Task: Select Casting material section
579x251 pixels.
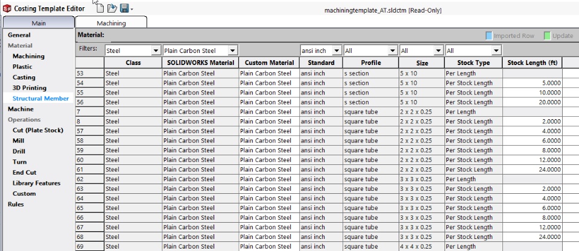Action: [24, 78]
